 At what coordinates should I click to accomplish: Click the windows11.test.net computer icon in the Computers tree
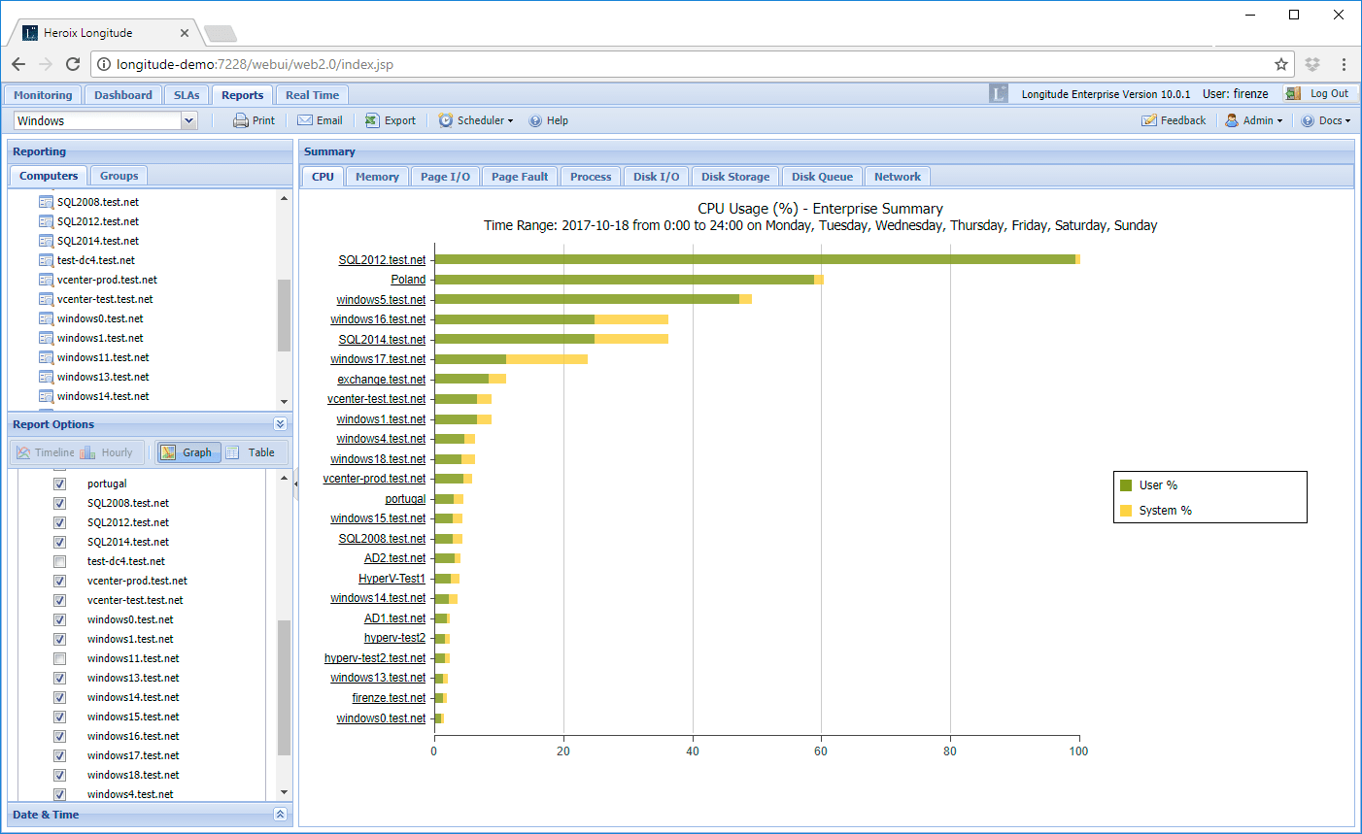coord(46,357)
